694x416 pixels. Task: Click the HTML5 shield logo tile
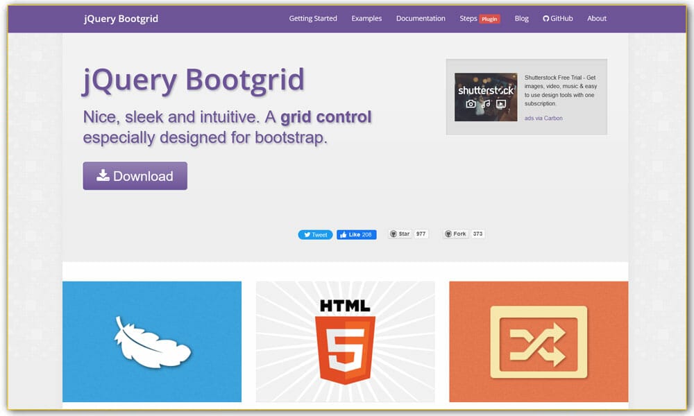pos(345,341)
